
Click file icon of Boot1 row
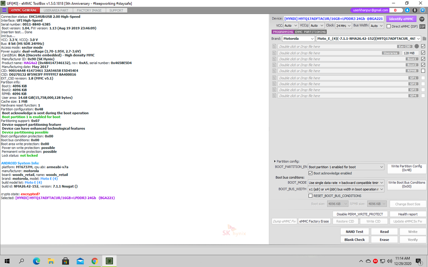274,59
